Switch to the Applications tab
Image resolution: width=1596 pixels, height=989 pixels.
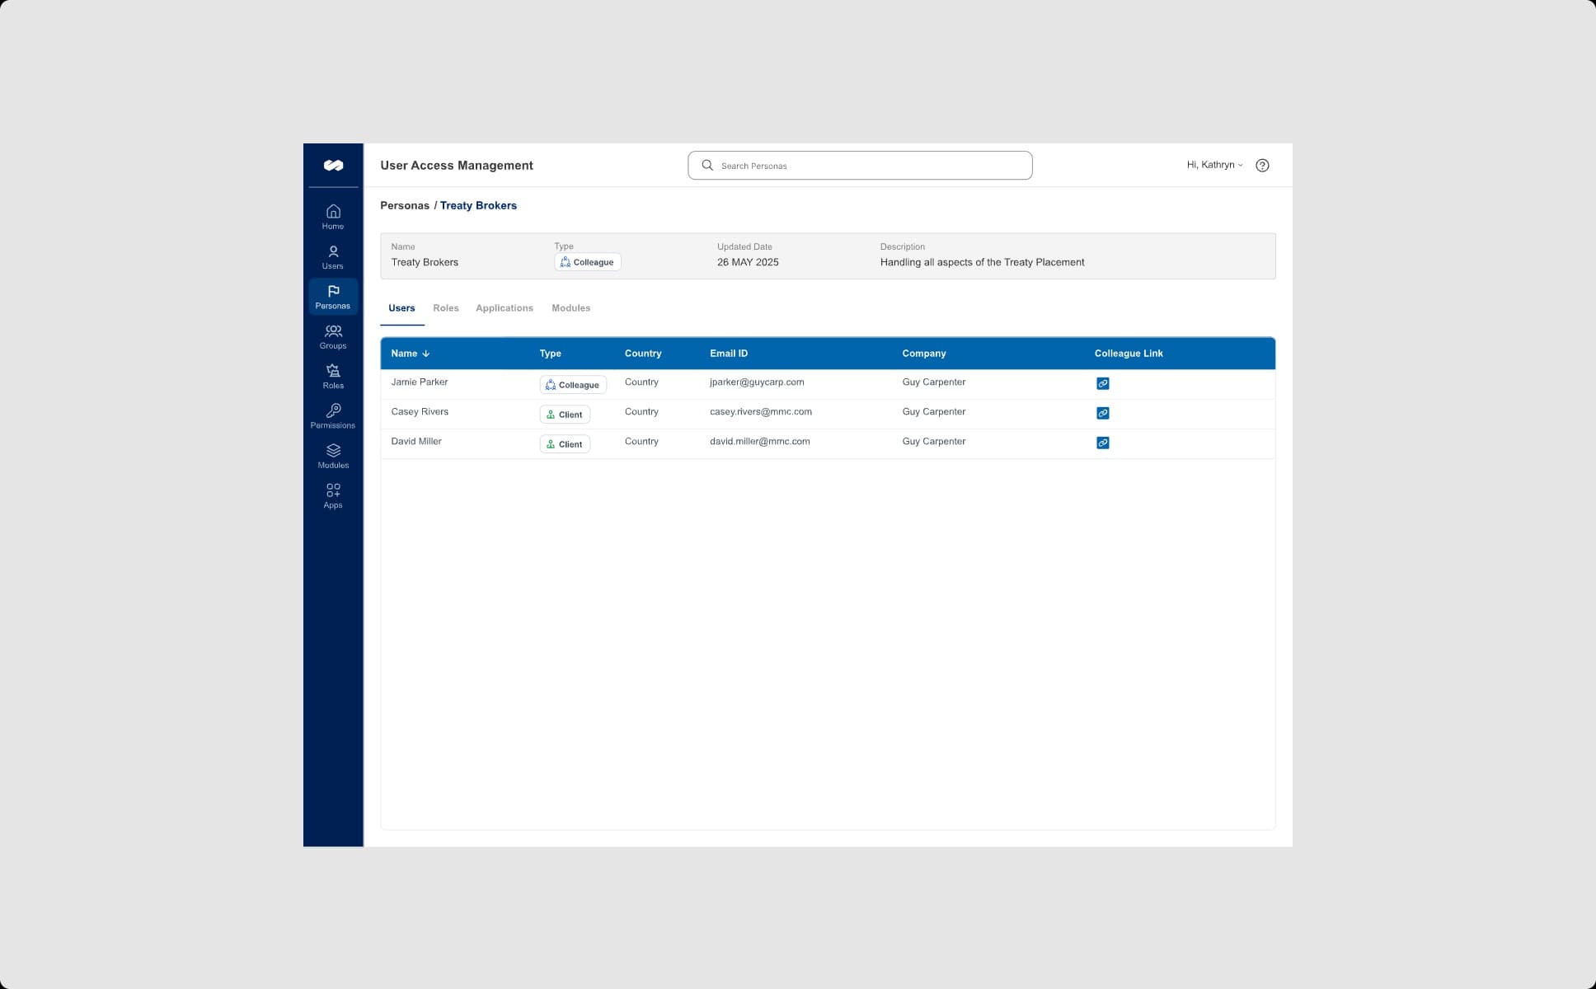(505, 308)
